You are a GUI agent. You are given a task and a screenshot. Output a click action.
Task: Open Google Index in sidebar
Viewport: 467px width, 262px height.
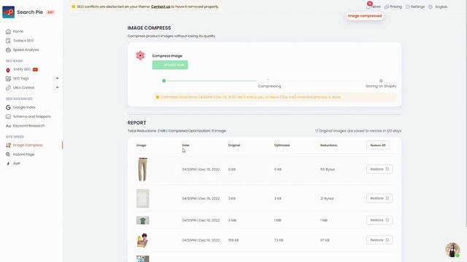[24, 107]
